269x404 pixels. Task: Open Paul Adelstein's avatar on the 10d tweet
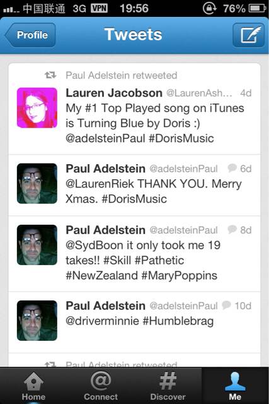(x=37, y=321)
